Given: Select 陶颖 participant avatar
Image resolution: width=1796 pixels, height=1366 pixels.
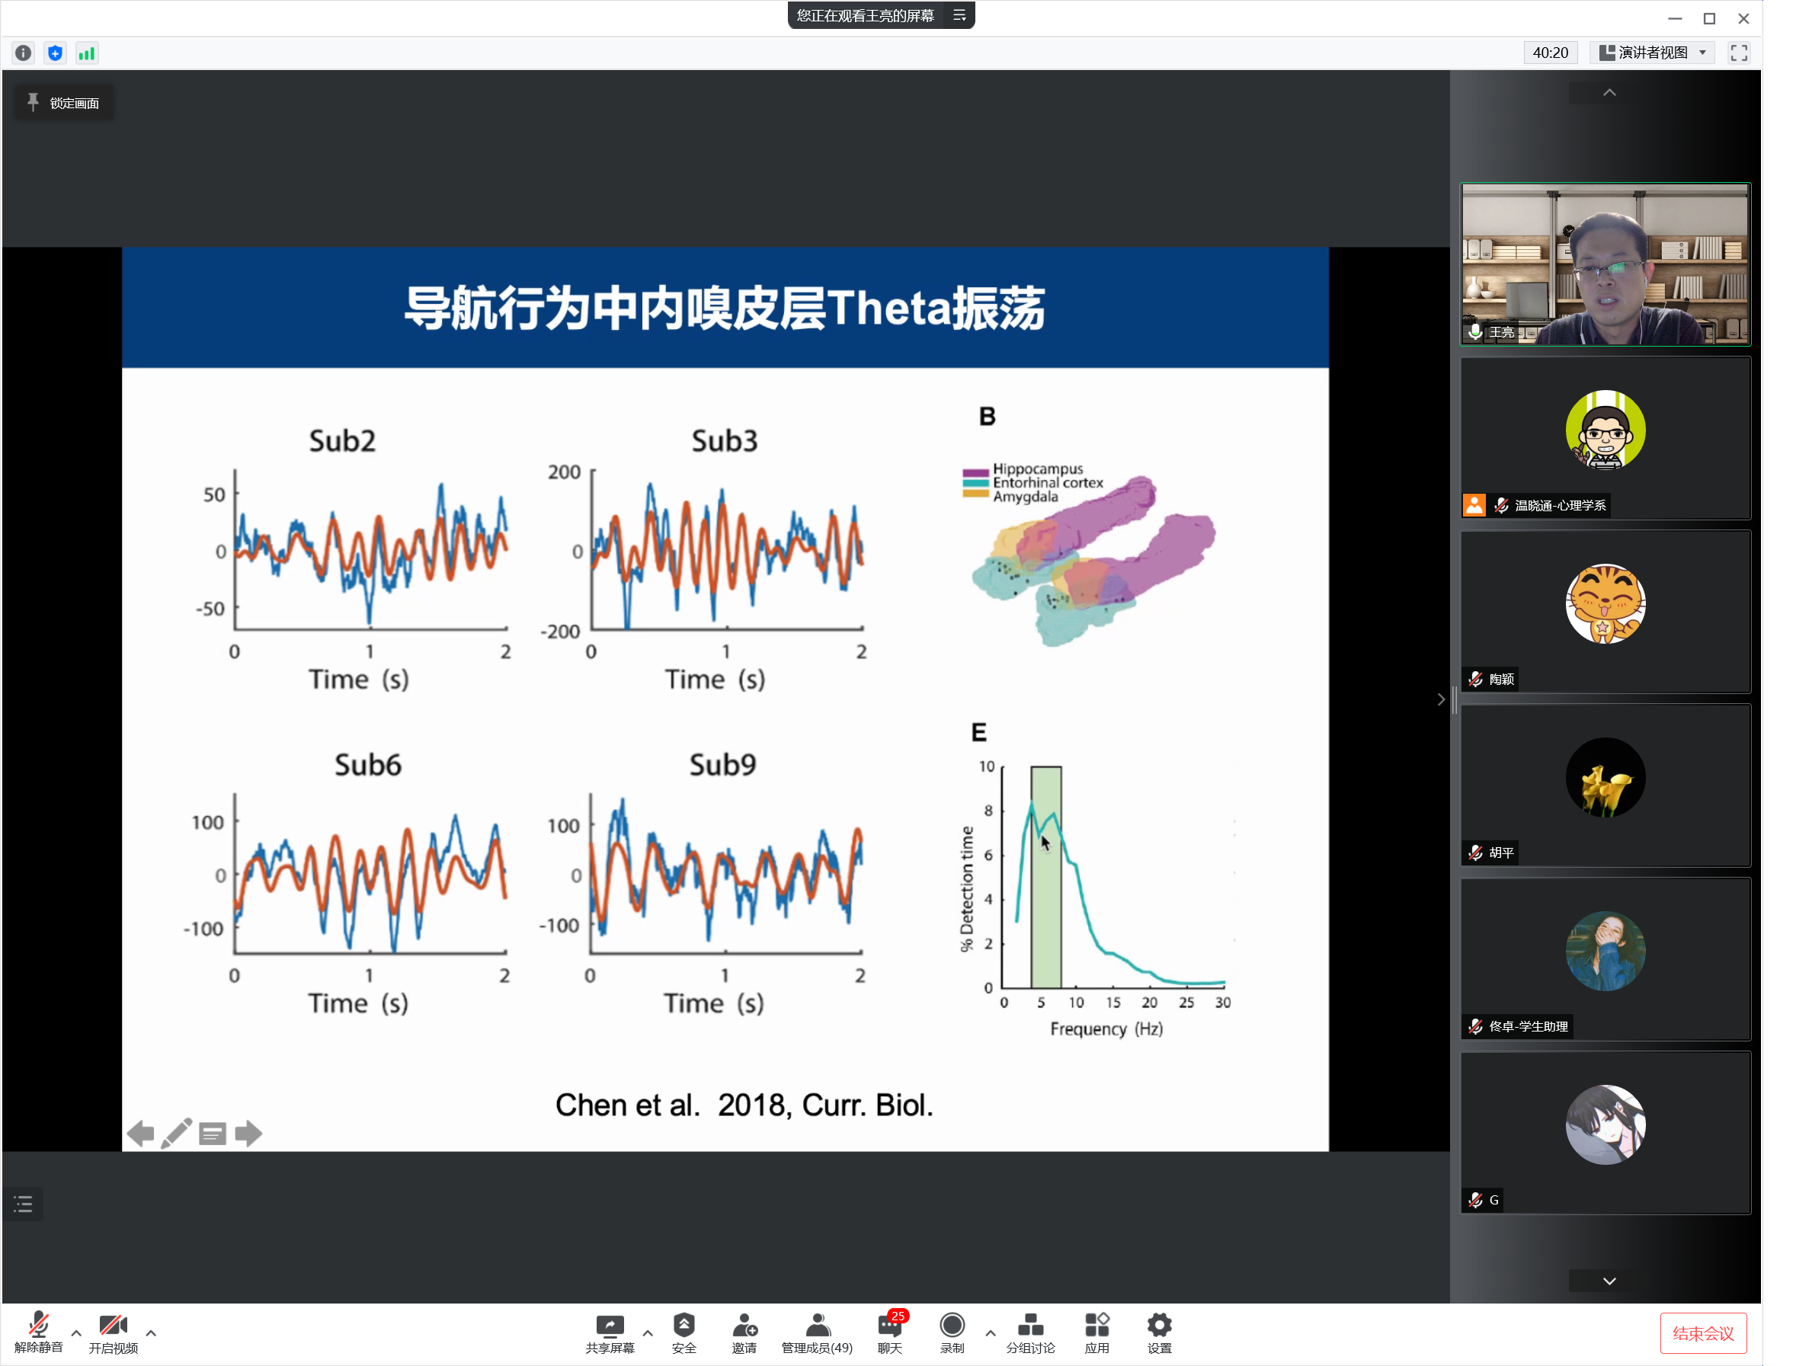Looking at the screenshot, I should click(1605, 604).
